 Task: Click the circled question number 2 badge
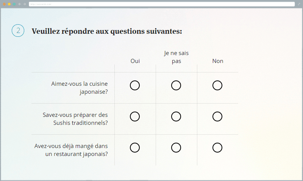18,31
